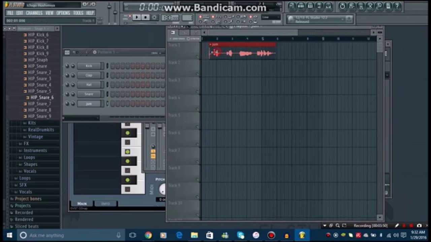
Task: Open the project info toolbar icon
Action: 388,6
